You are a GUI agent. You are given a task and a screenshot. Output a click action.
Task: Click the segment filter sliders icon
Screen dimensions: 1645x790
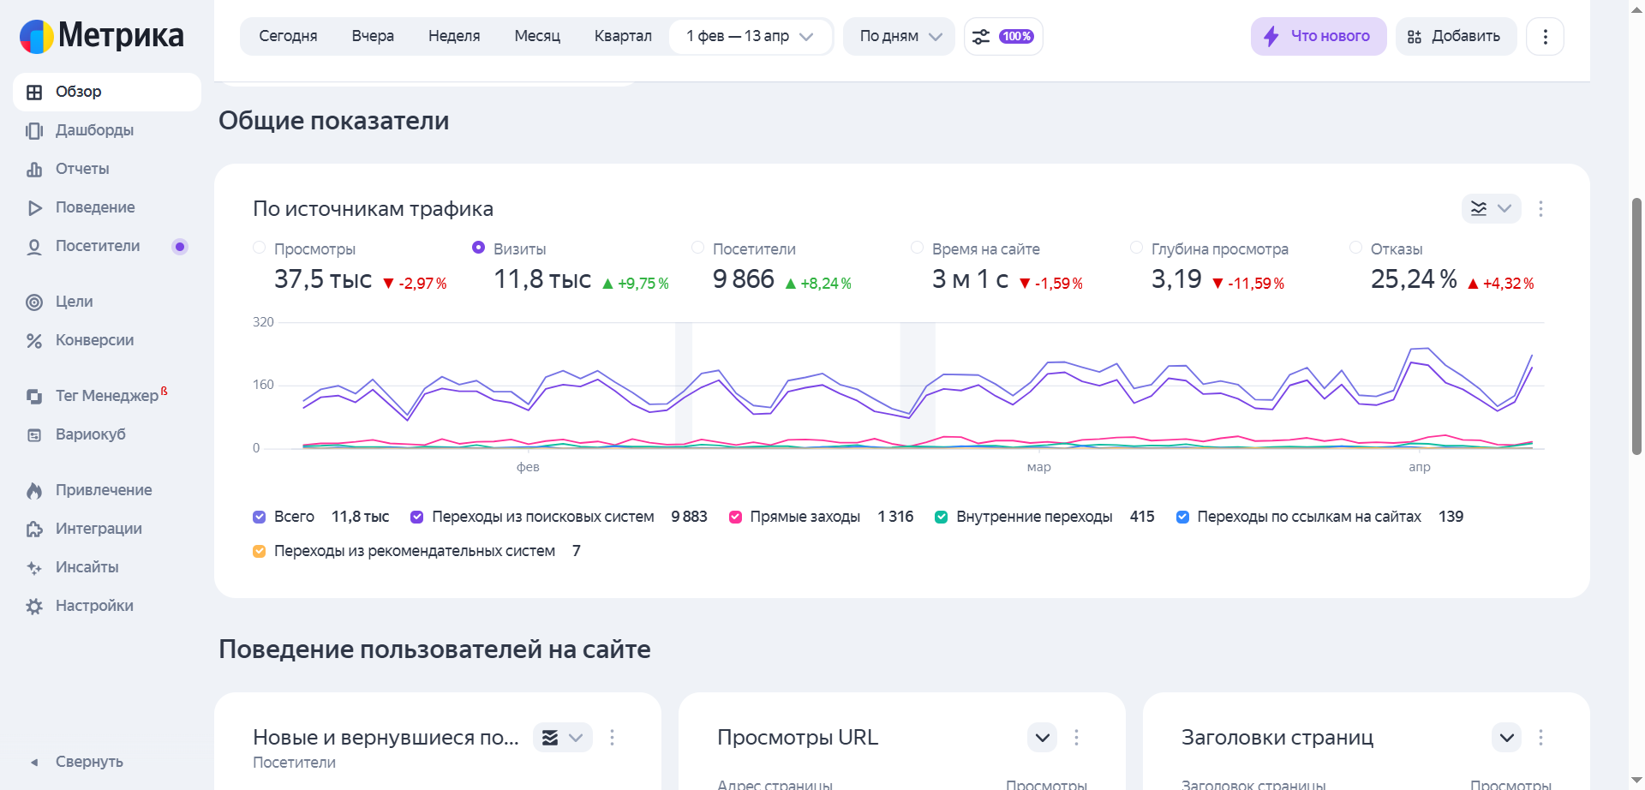pyautogui.click(x=981, y=36)
